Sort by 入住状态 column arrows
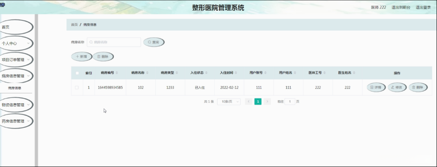 point(206,73)
